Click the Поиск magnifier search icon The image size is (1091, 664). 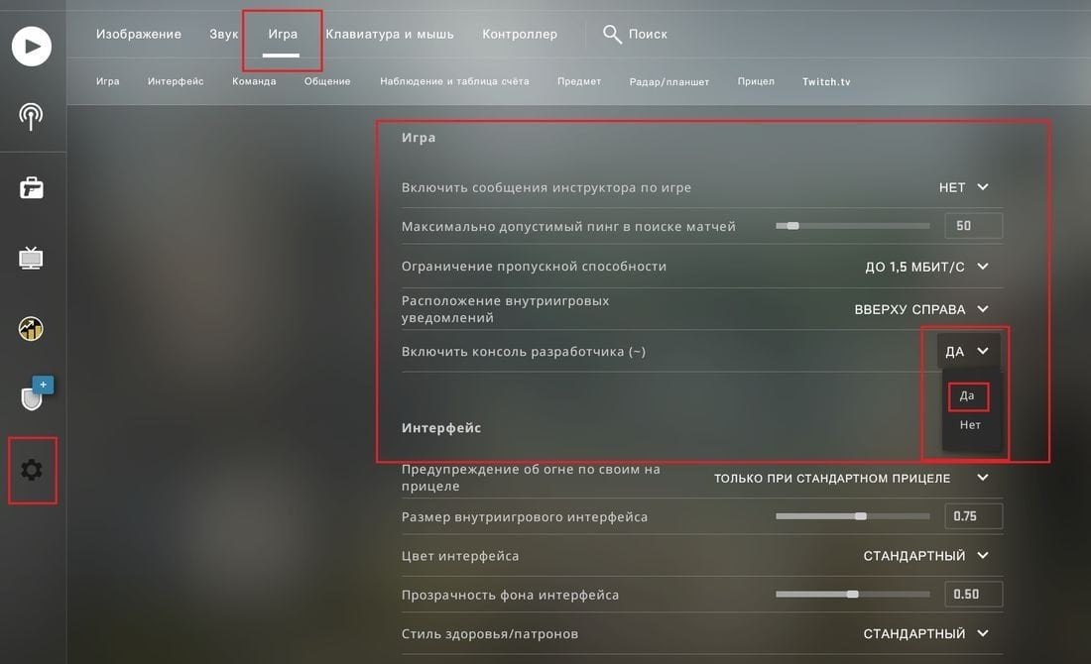click(612, 34)
